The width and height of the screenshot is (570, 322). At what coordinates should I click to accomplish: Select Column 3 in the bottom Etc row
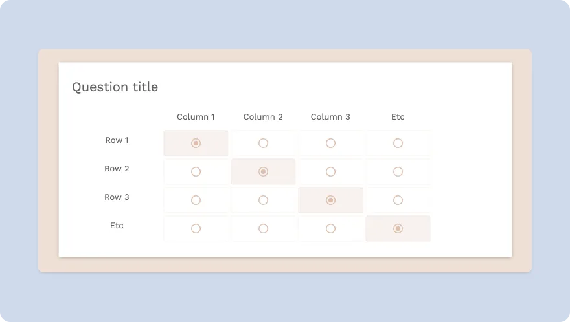coord(330,228)
